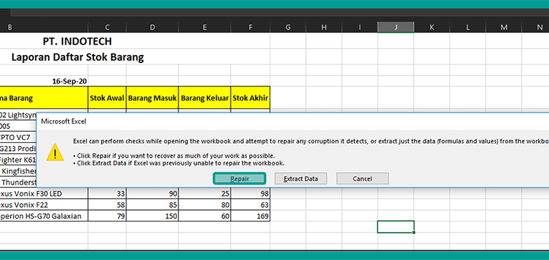Select the 16-Sep-20 date cell
This screenshot has height=260, width=549.
click(x=44, y=81)
